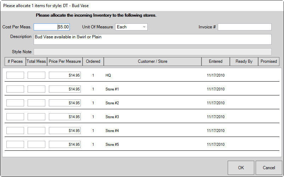
Task: Click the price field for Store #2
Action: 65,103
